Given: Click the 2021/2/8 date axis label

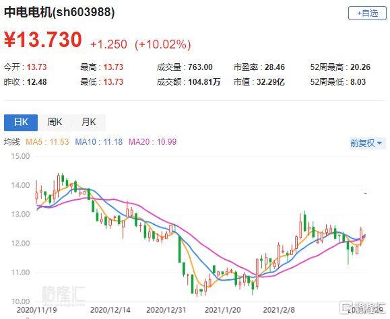Looking at the screenshot, I should 279,310.
